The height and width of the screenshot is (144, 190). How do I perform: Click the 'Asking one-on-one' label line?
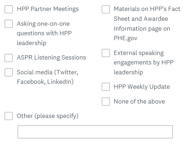(x=43, y=24)
